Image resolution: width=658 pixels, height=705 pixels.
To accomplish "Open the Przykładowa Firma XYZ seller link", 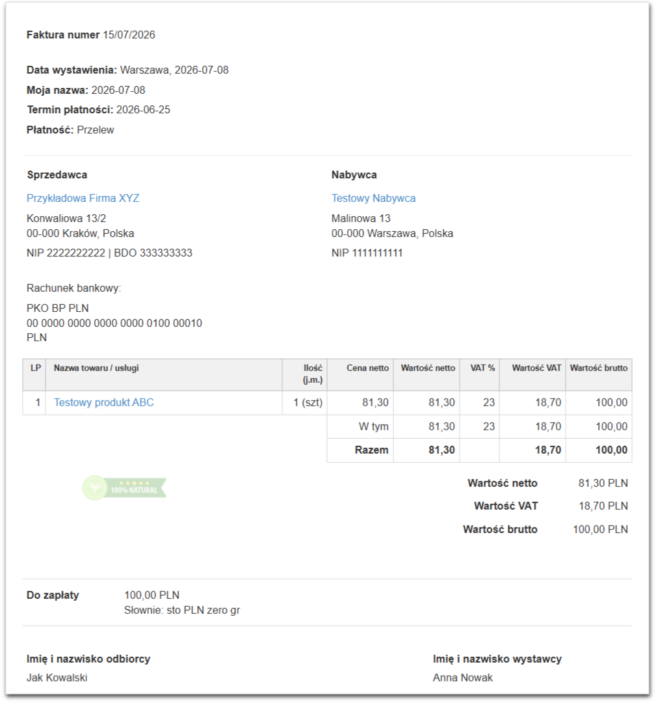I will tap(83, 199).
